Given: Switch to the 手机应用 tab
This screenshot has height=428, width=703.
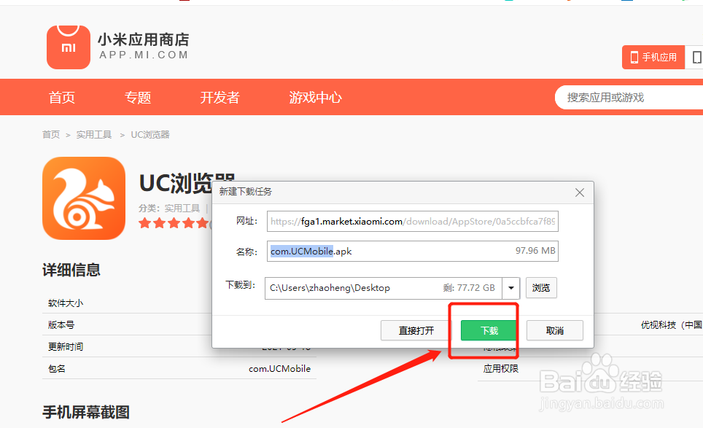Looking at the screenshot, I should [653, 57].
